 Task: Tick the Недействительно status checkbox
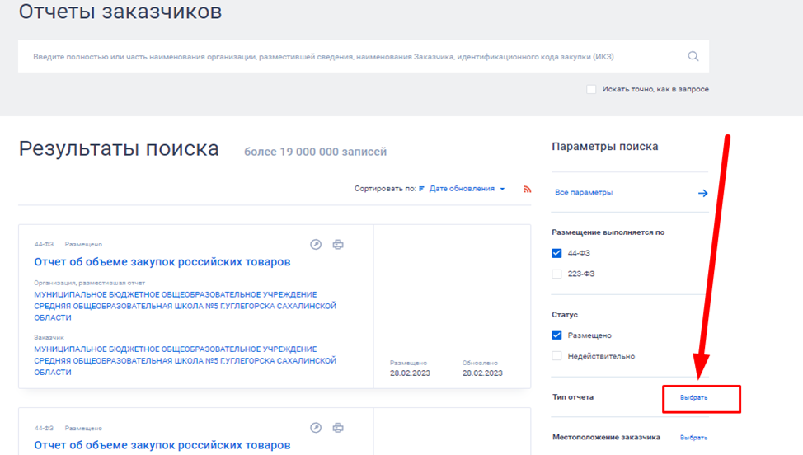[556, 356]
